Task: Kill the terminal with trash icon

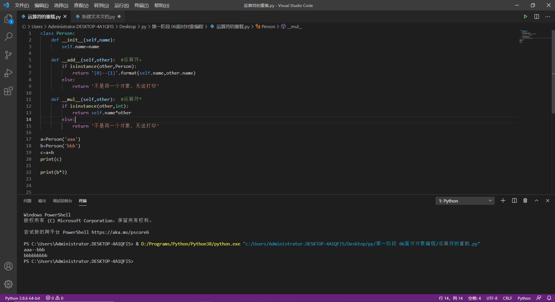Action: coord(525,200)
